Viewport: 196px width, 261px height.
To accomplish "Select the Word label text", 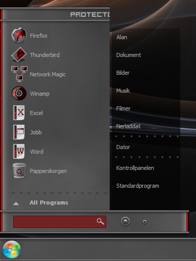I will point(37,152).
